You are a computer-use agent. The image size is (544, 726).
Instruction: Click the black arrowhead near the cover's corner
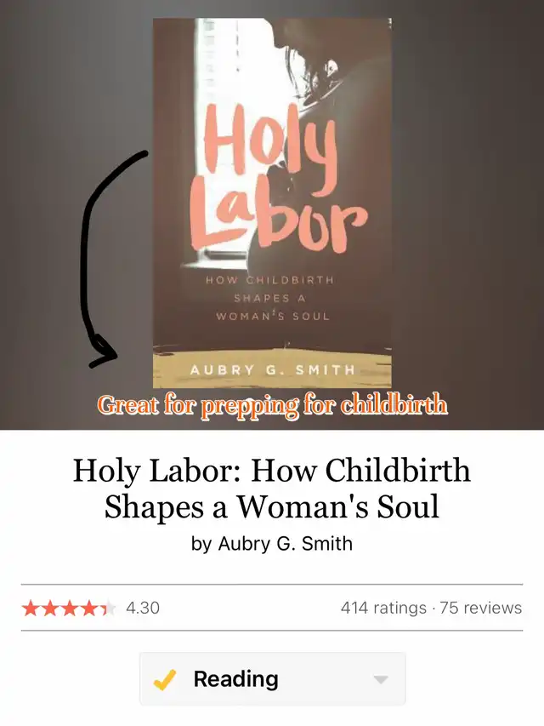(104, 353)
